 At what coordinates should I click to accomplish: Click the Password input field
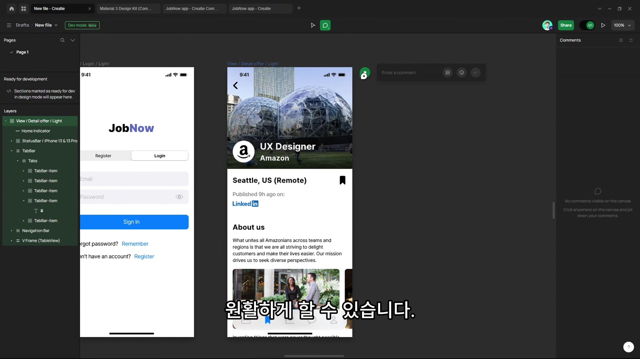pos(134,197)
